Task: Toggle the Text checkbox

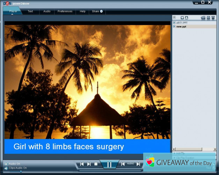Action: 214,168
